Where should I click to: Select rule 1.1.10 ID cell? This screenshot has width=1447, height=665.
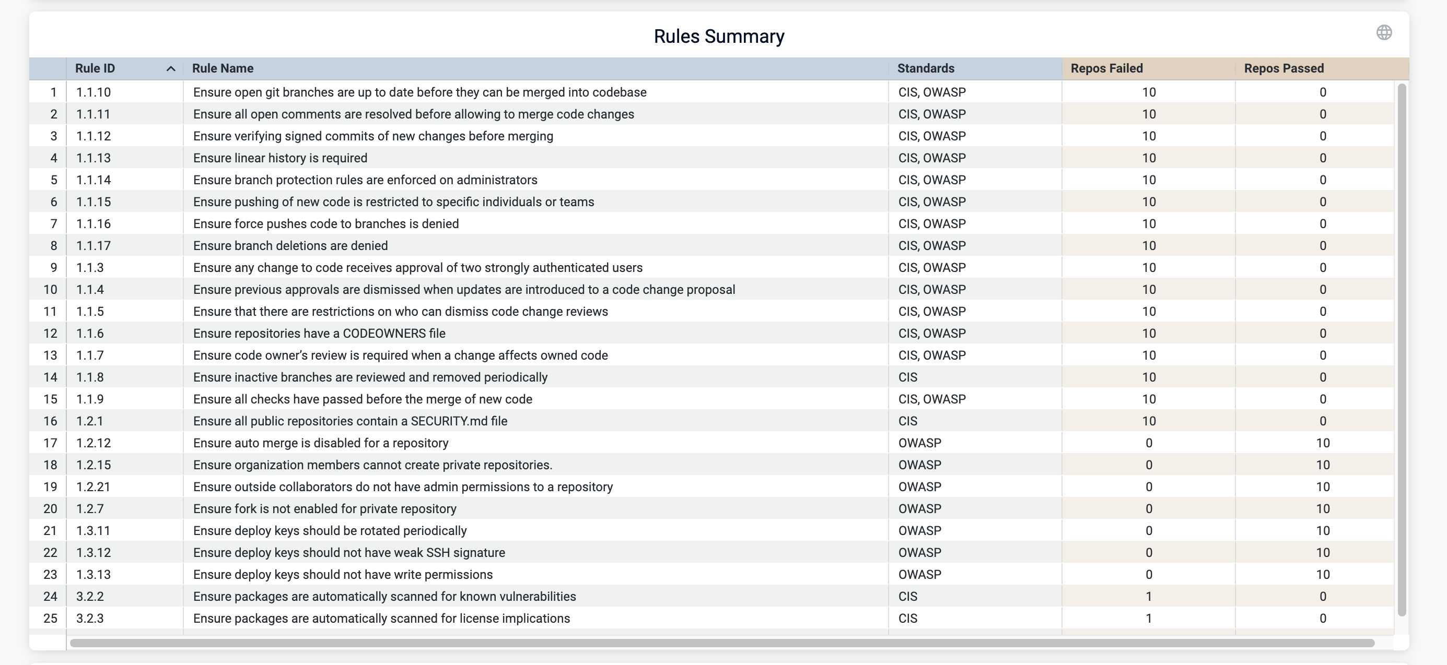coord(94,92)
